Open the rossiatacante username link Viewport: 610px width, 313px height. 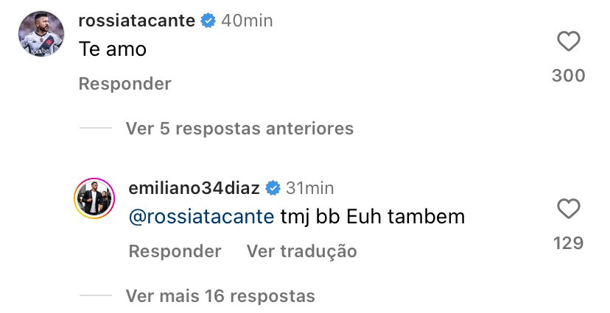coord(136,21)
